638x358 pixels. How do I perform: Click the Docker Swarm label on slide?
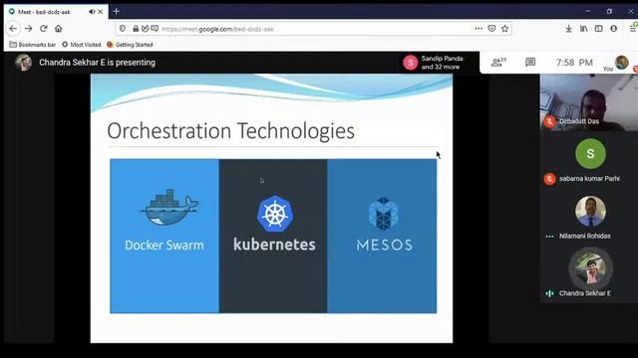pyautogui.click(x=164, y=246)
